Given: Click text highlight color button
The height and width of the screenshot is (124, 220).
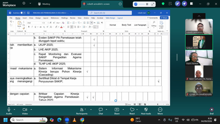Looking at the screenshot, I should pyautogui.click(x=56, y=27).
